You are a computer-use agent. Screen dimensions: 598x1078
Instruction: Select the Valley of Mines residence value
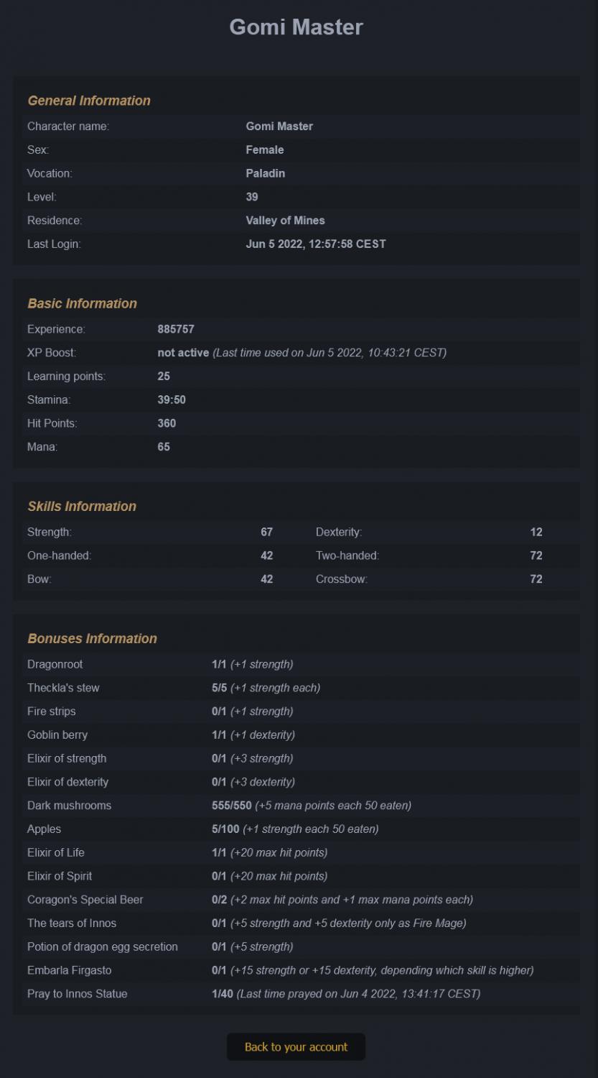point(285,220)
